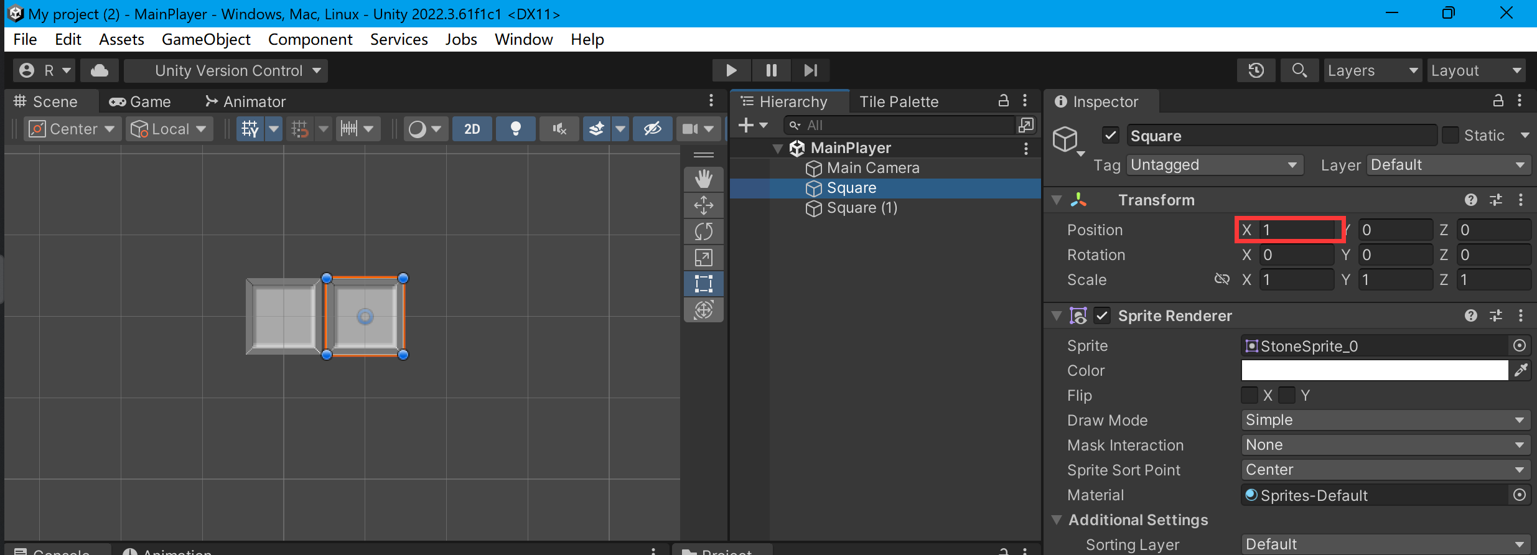Select the Rotate tool
This screenshot has width=1537, height=555.
click(704, 231)
